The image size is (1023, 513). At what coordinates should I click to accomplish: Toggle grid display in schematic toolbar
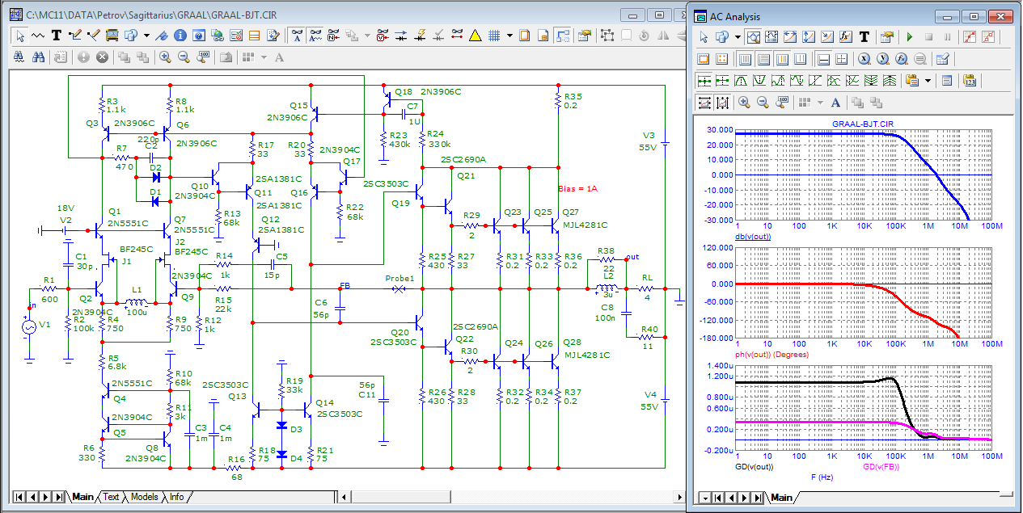pyautogui.click(x=494, y=36)
